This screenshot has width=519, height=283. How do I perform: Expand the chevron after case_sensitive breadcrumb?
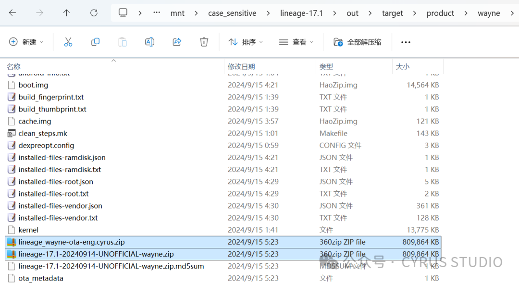click(268, 13)
